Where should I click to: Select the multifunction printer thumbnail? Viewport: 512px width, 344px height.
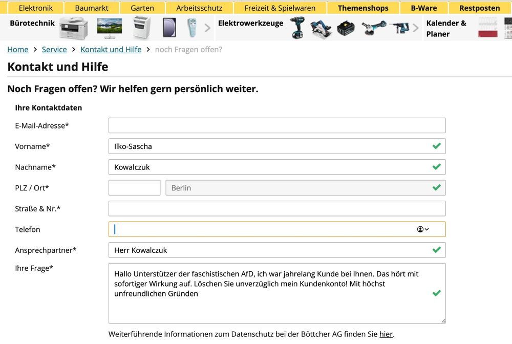(x=74, y=28)
